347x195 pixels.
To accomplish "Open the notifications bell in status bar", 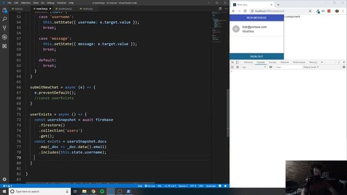I will point(226,186).
